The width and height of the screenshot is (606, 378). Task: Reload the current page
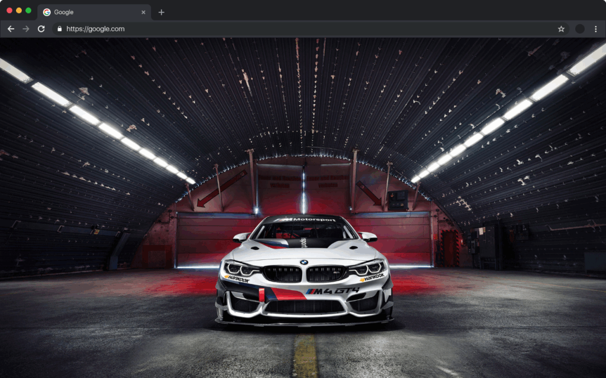[41, 28]
